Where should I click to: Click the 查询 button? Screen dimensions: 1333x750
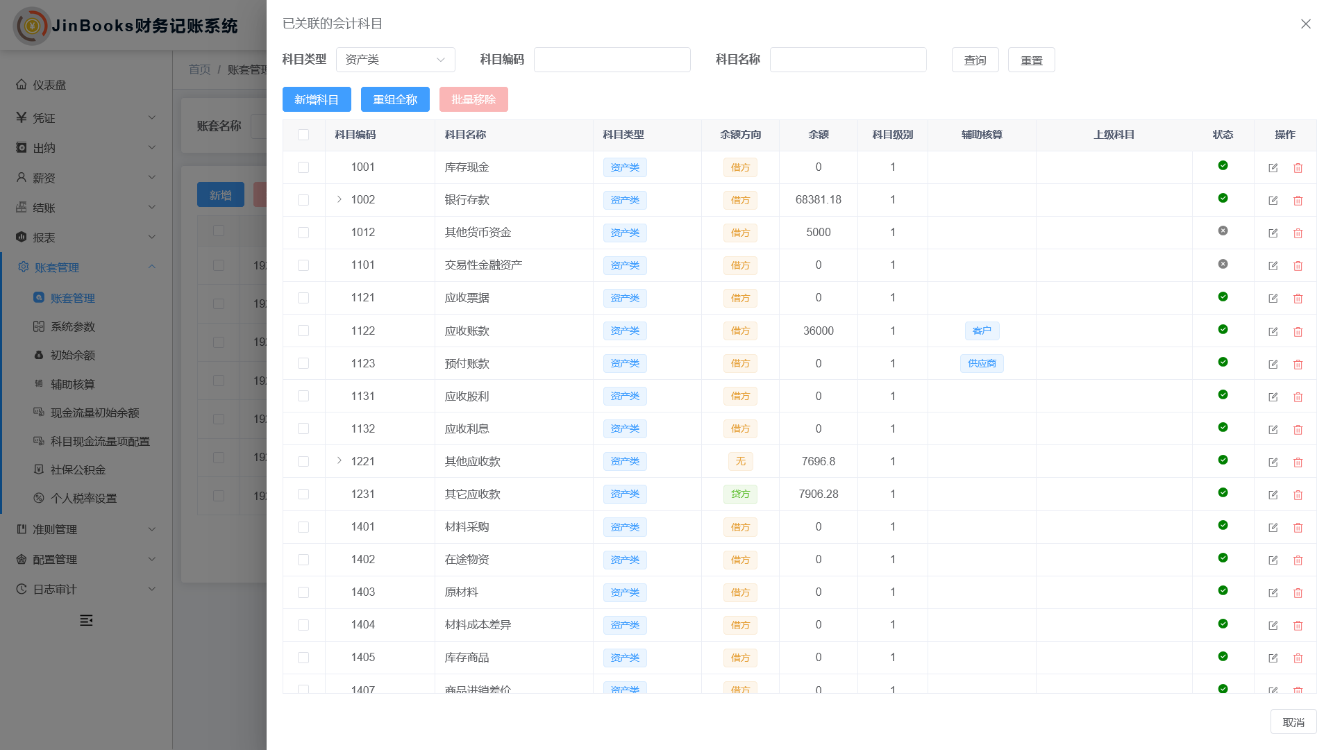coord(975,60)
